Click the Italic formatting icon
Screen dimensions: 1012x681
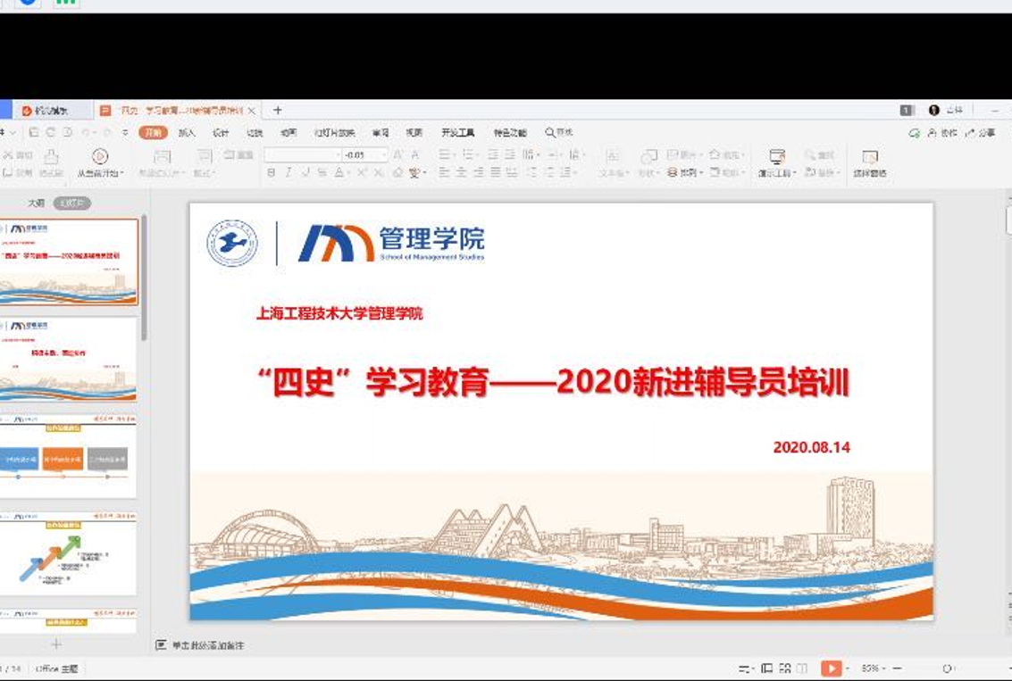289,173
